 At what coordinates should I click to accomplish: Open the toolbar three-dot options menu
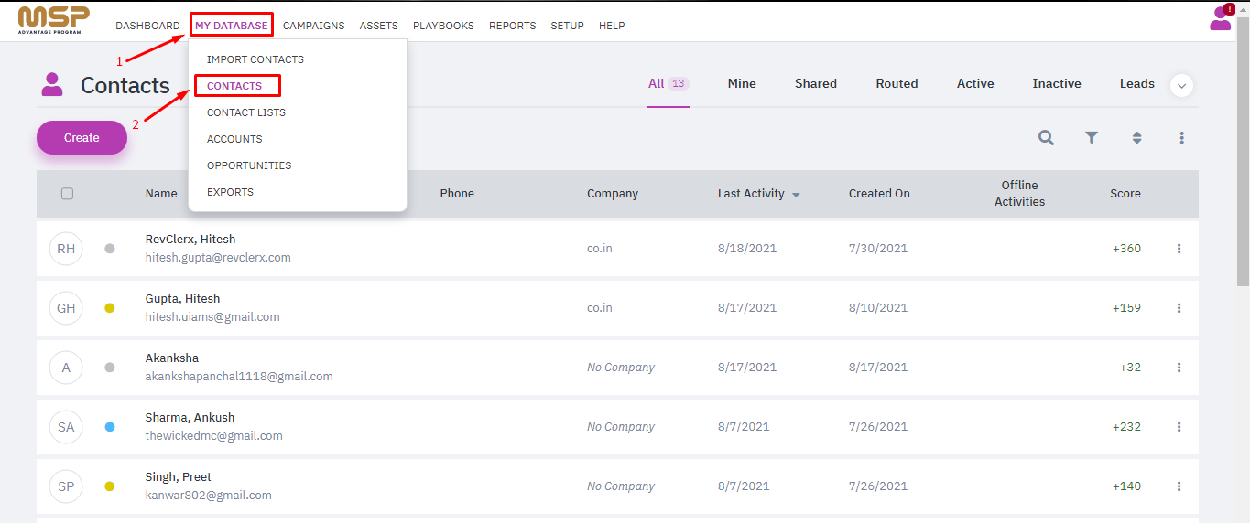(x=1182, y=138)
